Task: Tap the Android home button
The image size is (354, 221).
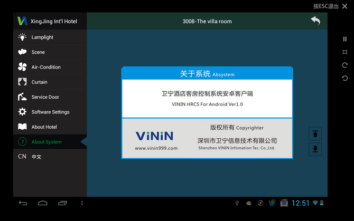Action: 42,203
